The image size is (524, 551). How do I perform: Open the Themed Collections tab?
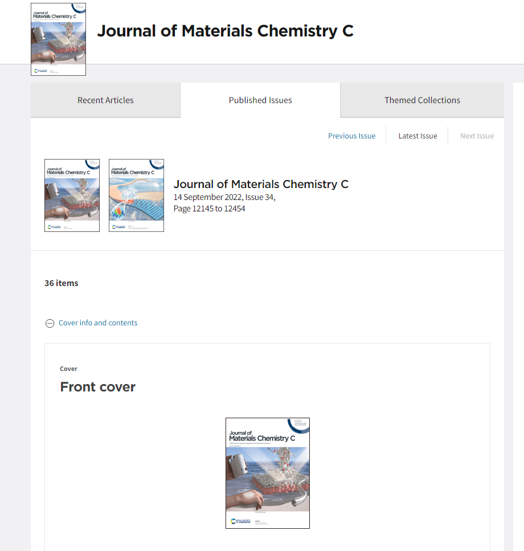click(422, 100)
